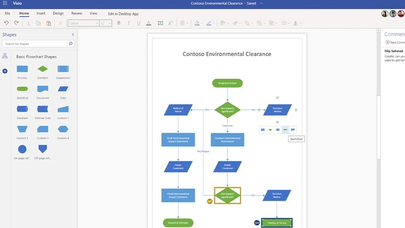Screen dimensions: 405x228
Task: Open the app launcher waffle icon
Action: 5,3
